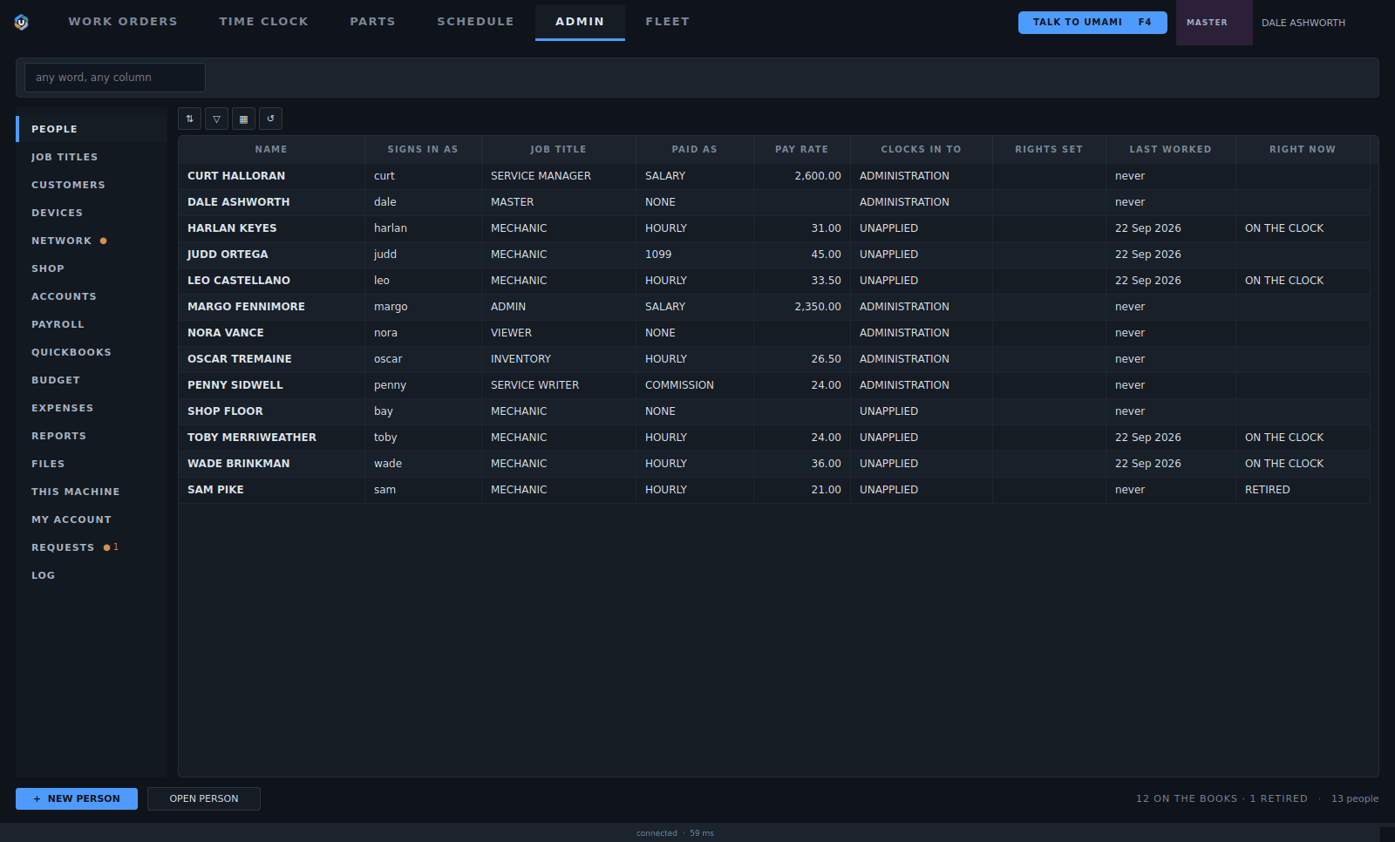Open the filter funnel toolbar icon
This screenshot has width=1395, height=842.
click(216, 119)
